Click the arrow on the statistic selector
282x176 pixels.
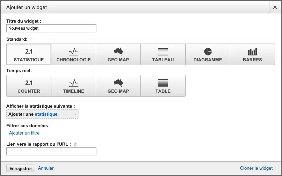click(x=75, y=114)
